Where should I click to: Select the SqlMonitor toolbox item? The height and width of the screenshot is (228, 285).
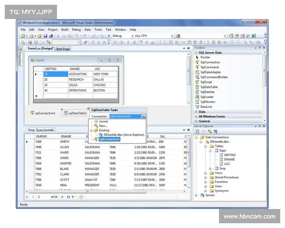click(208, 102)
